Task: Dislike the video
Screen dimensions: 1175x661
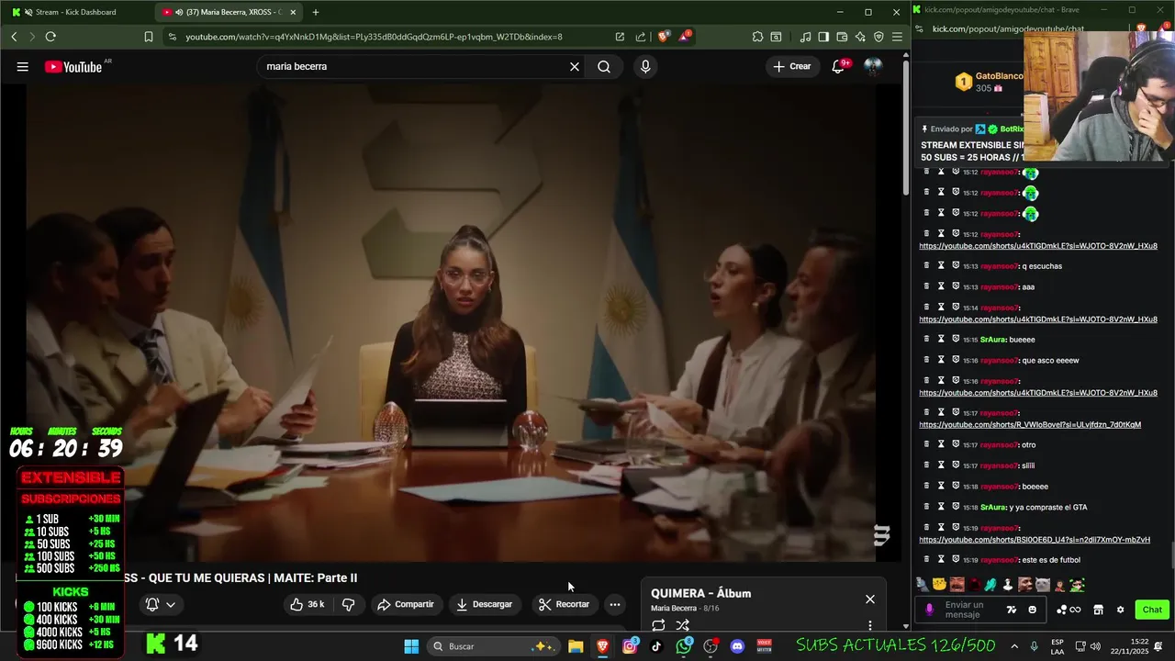Action: point(348,604)
